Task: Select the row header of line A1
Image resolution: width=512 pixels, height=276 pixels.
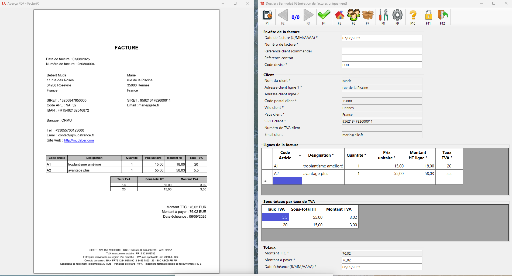Action: 267,166
